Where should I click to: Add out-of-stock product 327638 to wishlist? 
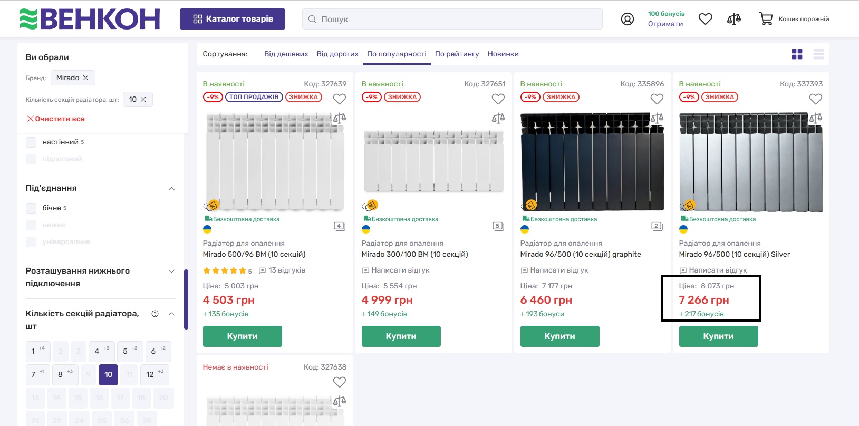[340, 382]
